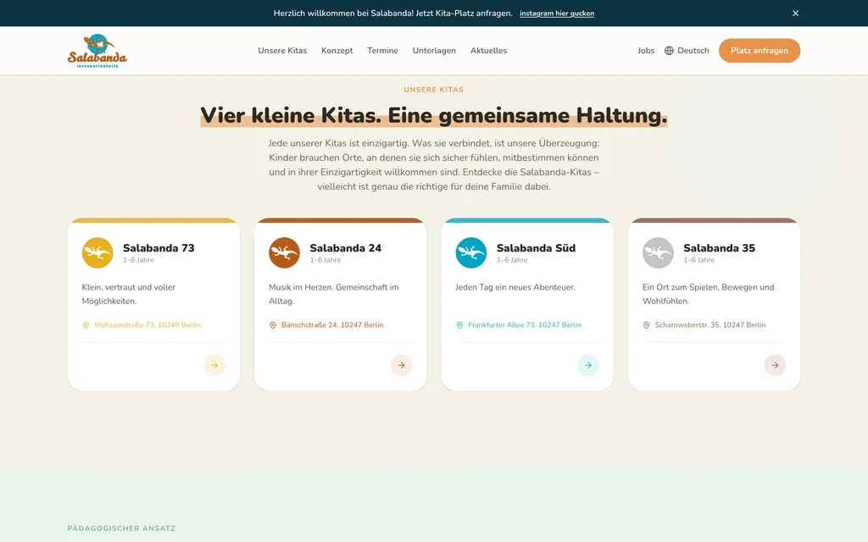Navigate to Aktuelles

(488, 50)
